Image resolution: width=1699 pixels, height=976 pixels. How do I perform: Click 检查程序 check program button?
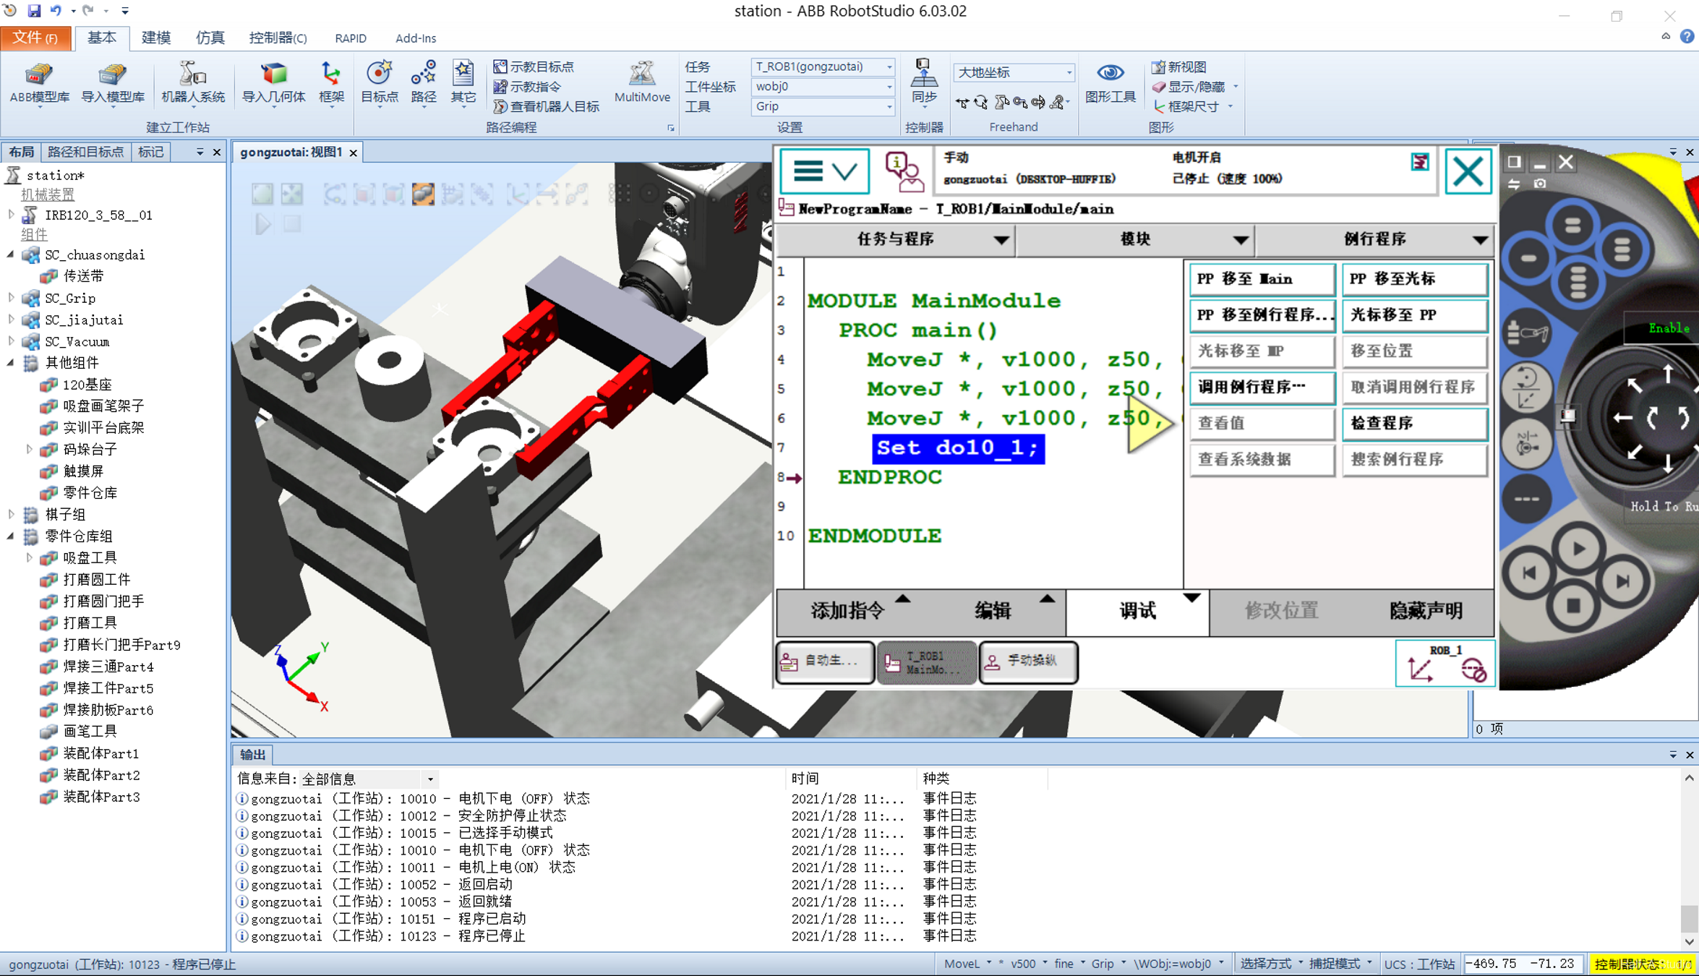click(x=1414, y=424)
